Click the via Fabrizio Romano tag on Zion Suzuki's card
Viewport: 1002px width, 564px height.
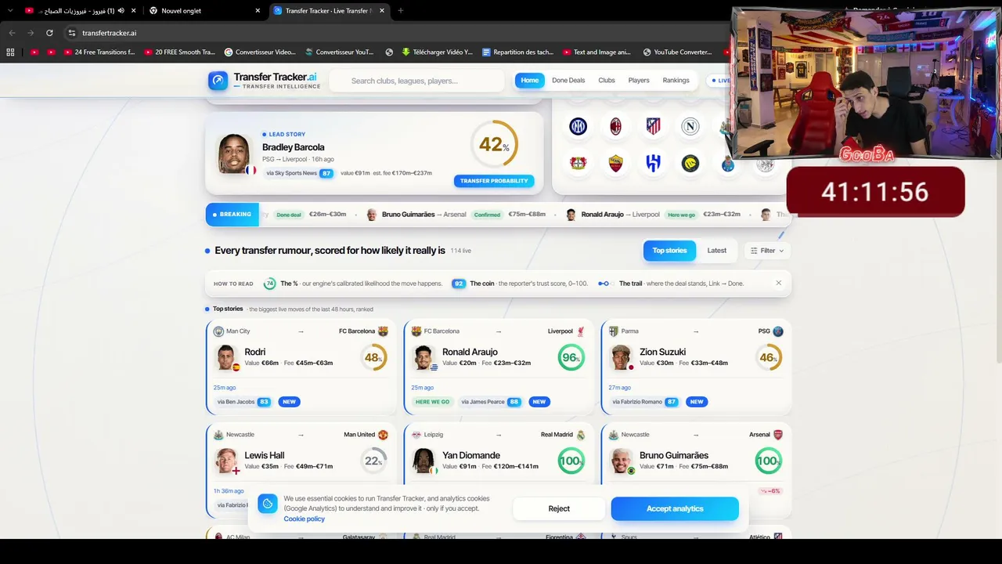tap(644, 402)
